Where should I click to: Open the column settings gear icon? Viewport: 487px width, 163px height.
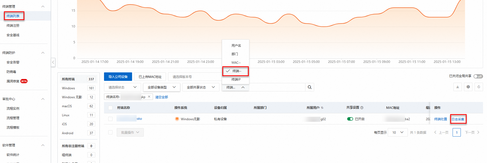468,87
